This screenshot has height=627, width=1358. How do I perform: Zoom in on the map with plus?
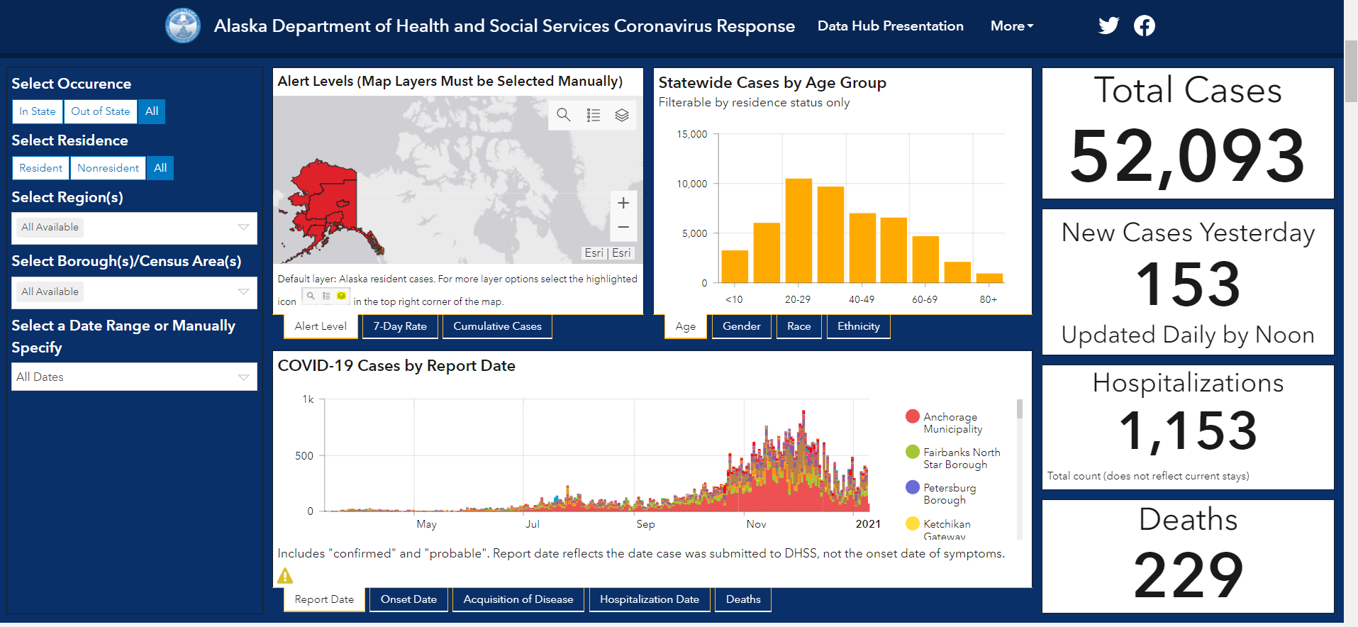click(x=623, y=204)
